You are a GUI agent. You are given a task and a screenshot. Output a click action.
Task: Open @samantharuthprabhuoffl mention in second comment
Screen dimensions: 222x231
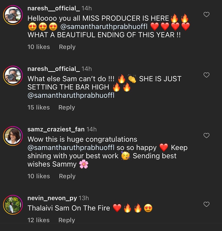pos(71,96)
